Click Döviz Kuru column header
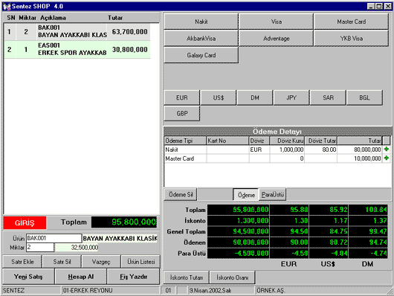This screenshot has width=394, height=296. click(x=287, y=141)
